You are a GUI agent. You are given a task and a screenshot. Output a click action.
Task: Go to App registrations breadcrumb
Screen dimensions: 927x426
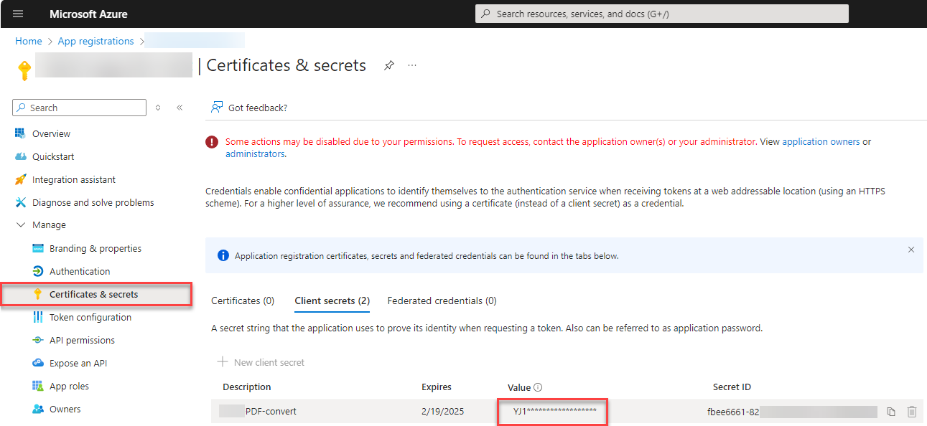(x=96, y=42)
